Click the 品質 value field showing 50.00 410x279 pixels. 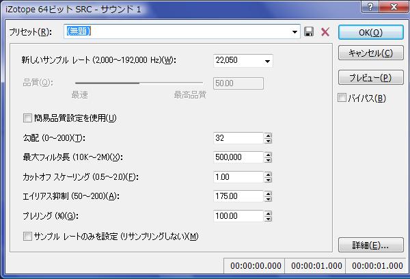pos(238,83)
